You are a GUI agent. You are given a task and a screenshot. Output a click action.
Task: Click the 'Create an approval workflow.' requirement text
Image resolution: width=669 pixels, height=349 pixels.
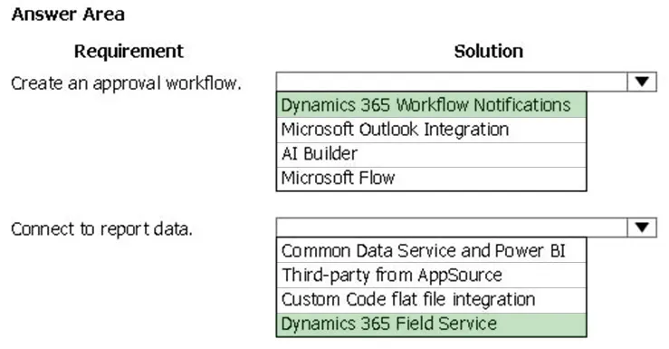tap(126, 83)
